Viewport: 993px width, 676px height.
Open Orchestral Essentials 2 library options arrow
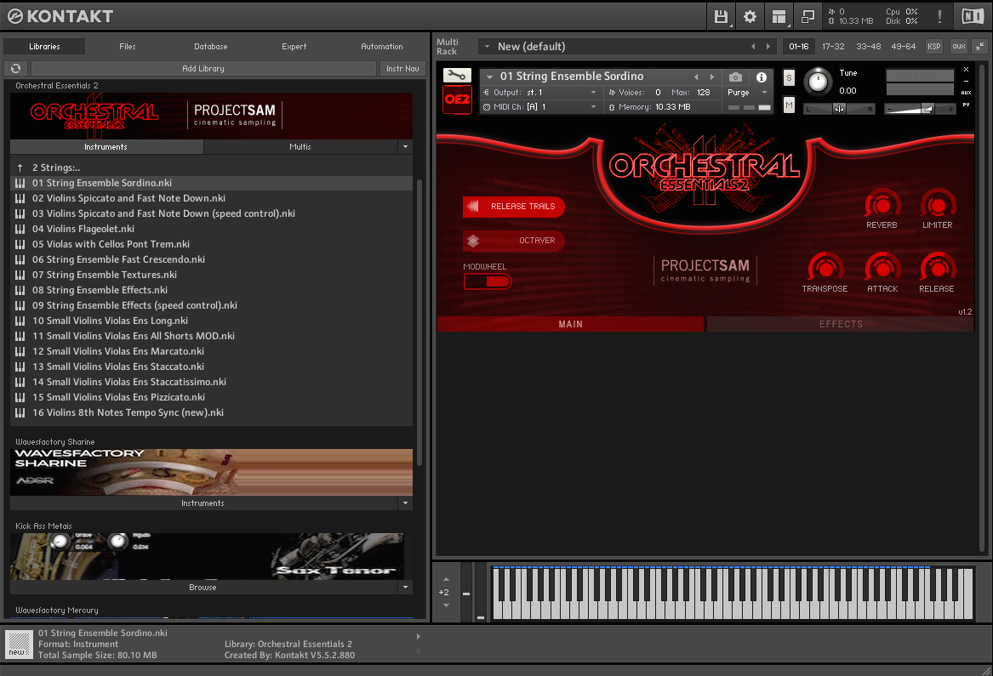click(405, 147)
